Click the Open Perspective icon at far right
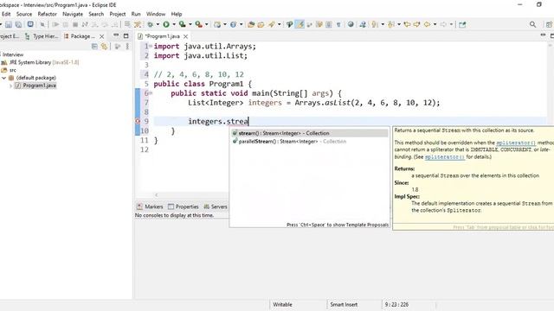The width and height of the screenshot is (554, 311). pos(549,24)
